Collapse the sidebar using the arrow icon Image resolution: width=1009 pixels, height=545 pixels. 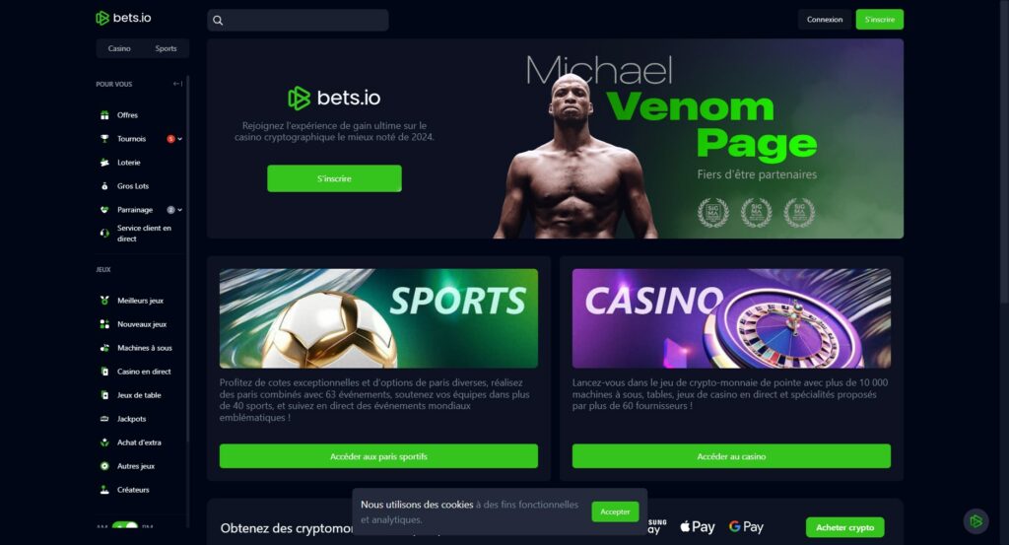click(x=177, y=84)
